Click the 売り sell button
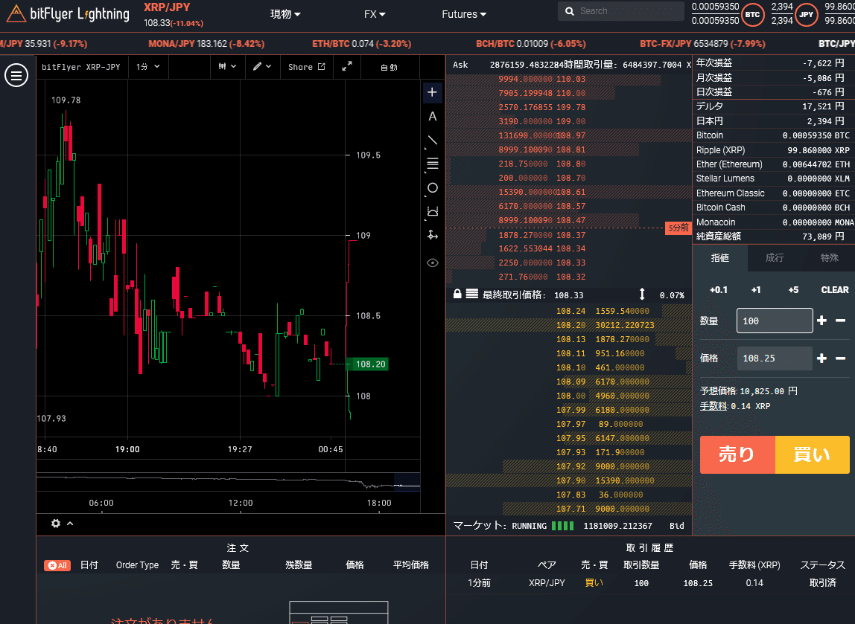Viewport: 855px width, 624px height. click(x=737, y=454)
